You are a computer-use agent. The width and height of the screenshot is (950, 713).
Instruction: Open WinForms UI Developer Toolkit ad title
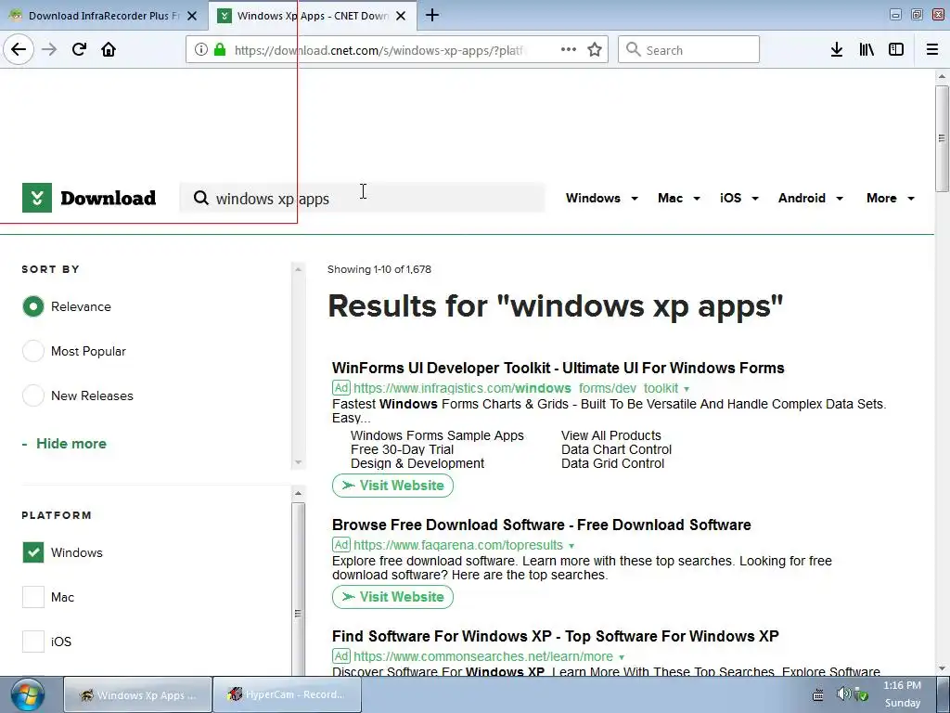[558, 368]
